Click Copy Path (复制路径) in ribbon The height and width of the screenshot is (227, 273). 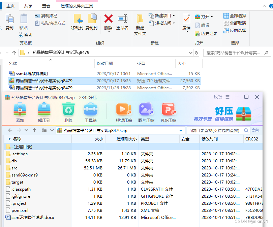pos(46,16)
